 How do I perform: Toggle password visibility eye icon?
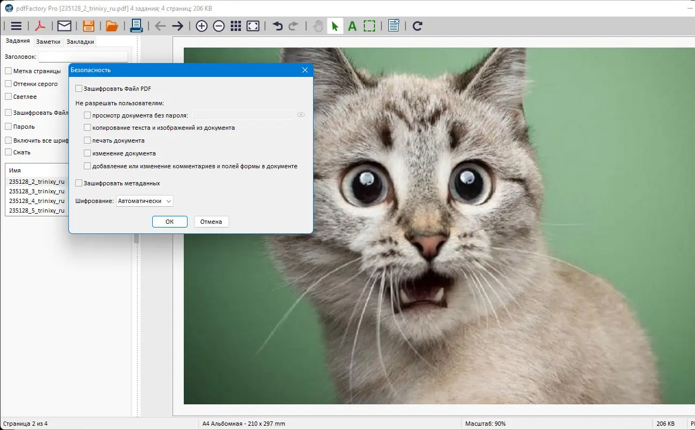pyautogui.click(x=301, y=115)
